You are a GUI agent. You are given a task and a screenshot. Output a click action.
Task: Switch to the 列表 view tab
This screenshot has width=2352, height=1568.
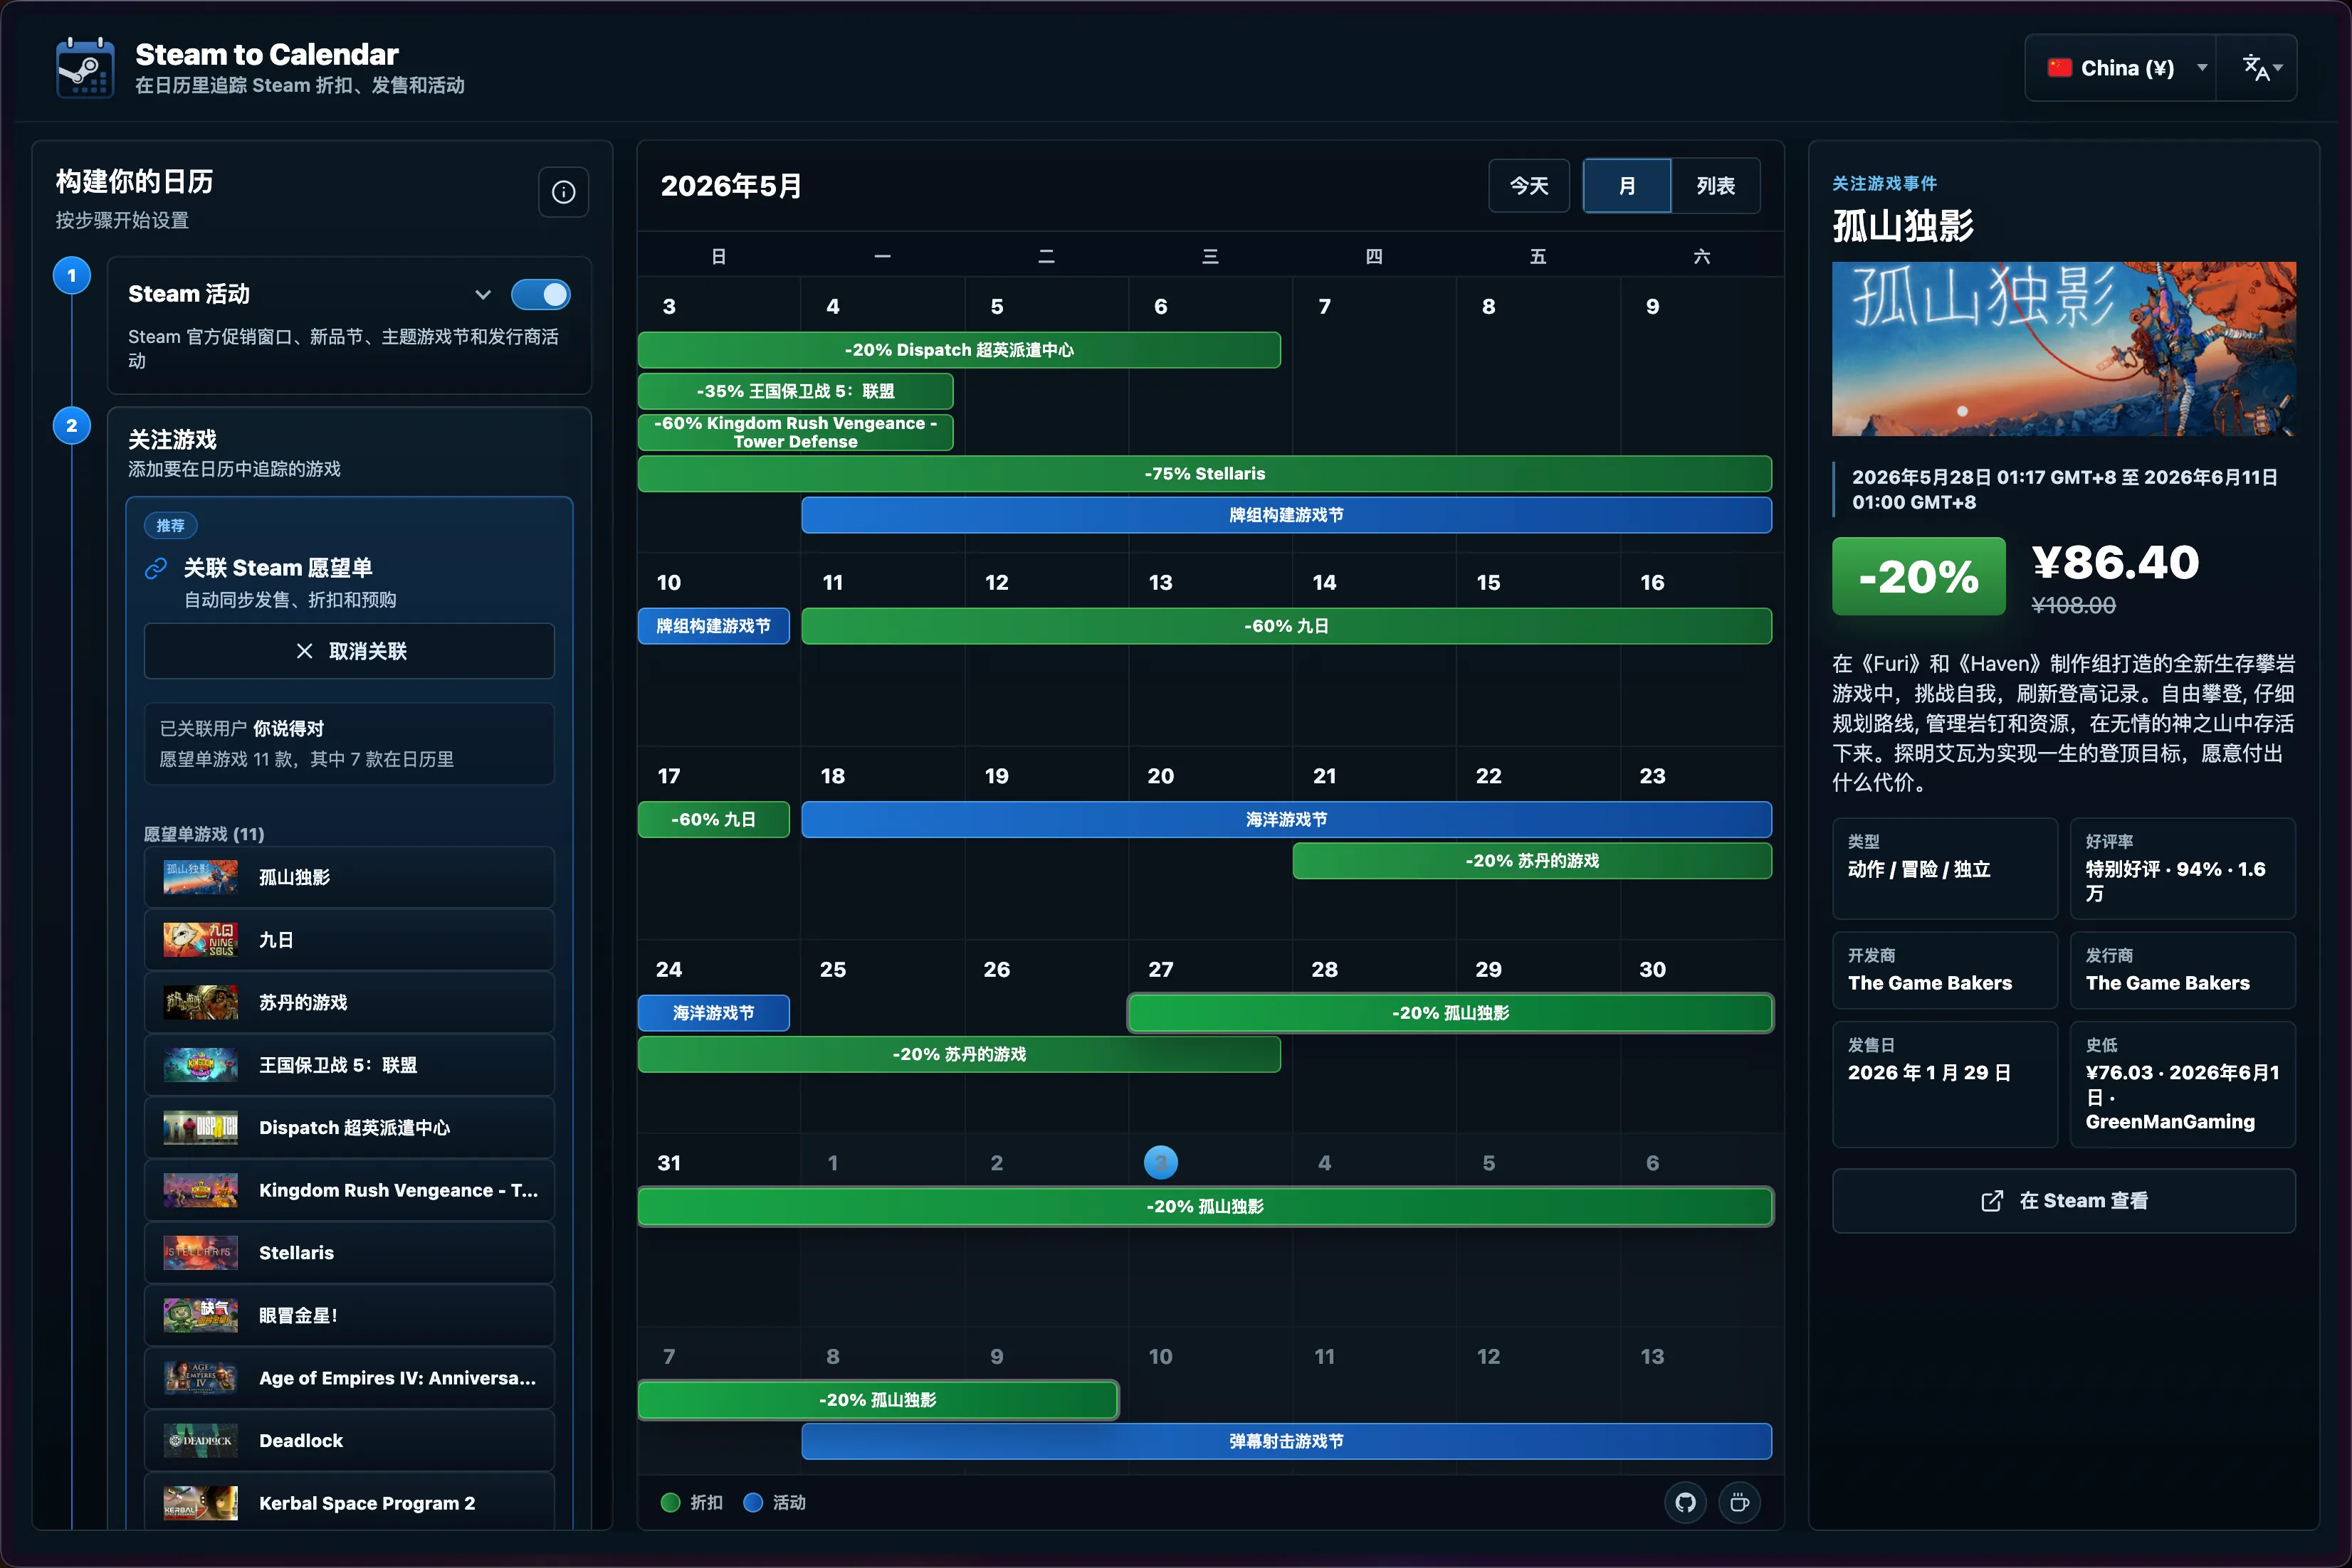point(1716,186)
